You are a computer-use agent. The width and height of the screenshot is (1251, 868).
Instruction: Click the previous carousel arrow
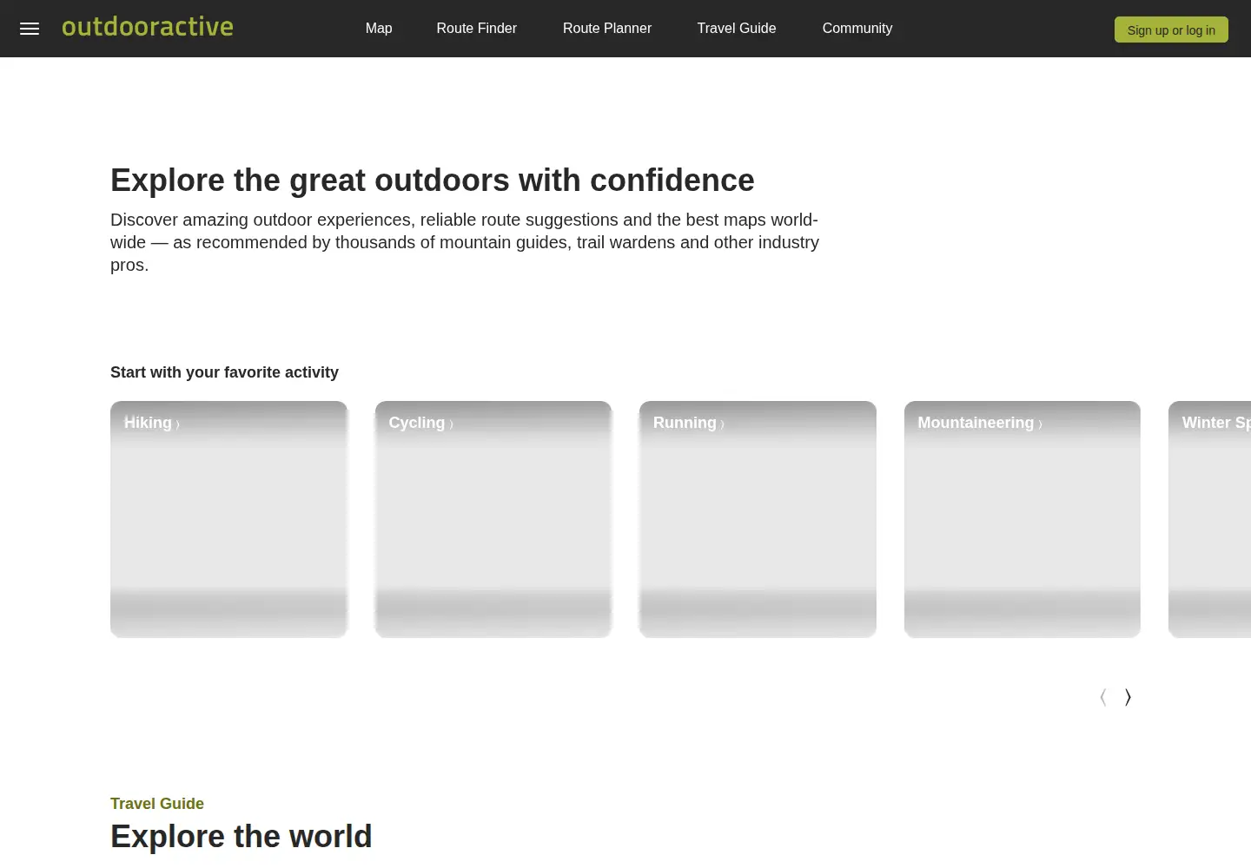click(x=1103, y=697)
